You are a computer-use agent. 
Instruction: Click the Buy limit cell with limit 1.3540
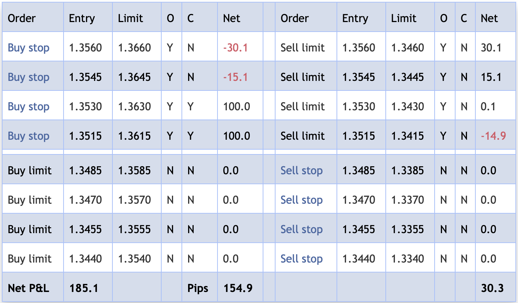pyautogui.click(x=30, y=259)
